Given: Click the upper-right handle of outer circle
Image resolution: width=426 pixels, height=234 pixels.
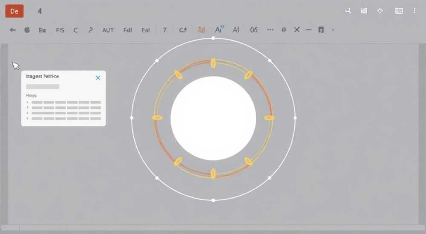Looking at the screenshot, I should click(270, 60).
